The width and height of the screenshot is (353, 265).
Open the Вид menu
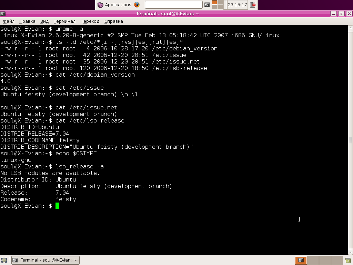click(44, 21)
